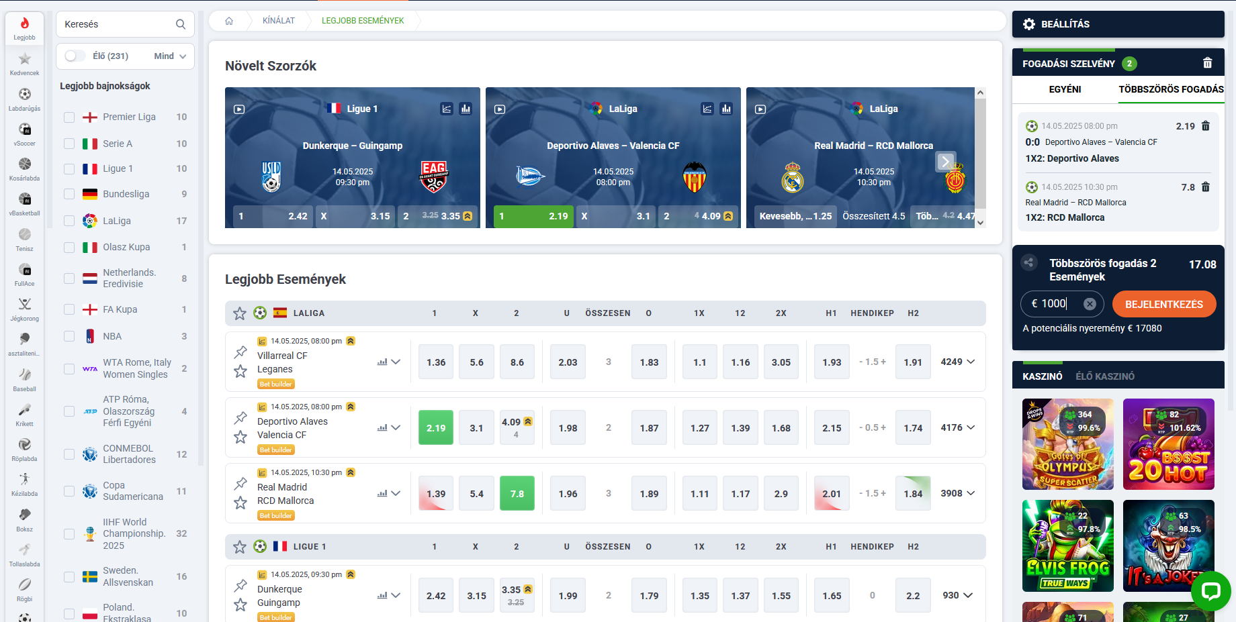1236x622 pixels.
Task: Expand 4249 more markets for Villarreal match
Action: click(958, 362)
